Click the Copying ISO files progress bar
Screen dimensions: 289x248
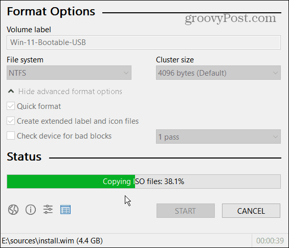pyautogui.click(x=144, y=182)
